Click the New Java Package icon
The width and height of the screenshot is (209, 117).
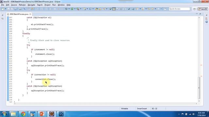point(84,9)
